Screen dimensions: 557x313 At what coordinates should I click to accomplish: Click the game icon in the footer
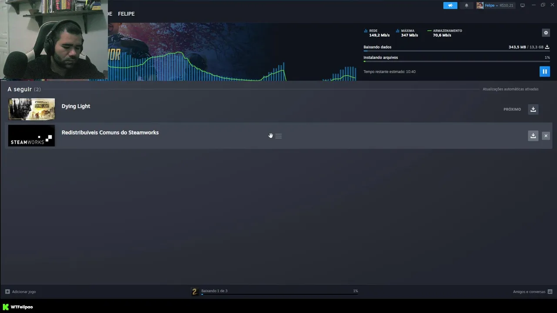[x=195, y=292]
